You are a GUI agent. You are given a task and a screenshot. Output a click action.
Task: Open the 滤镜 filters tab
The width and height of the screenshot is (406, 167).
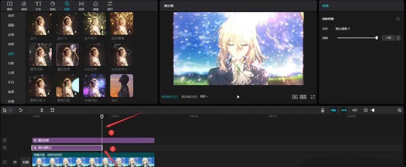[96, 6]
